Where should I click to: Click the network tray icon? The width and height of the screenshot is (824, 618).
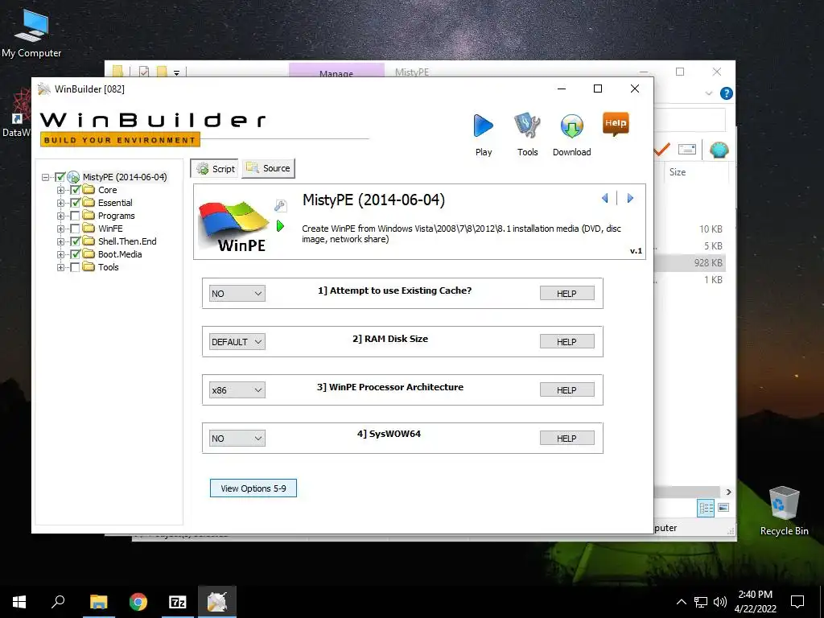tap(701, 602)
